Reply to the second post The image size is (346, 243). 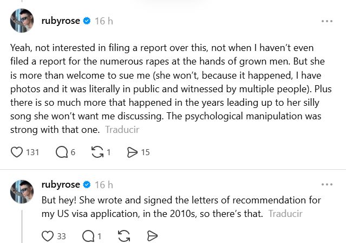click(88, 235)
